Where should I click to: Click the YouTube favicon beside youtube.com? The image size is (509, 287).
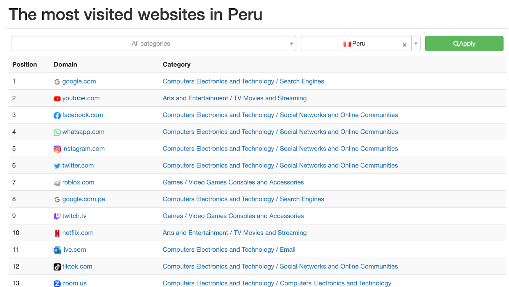(x=57, y=99)
